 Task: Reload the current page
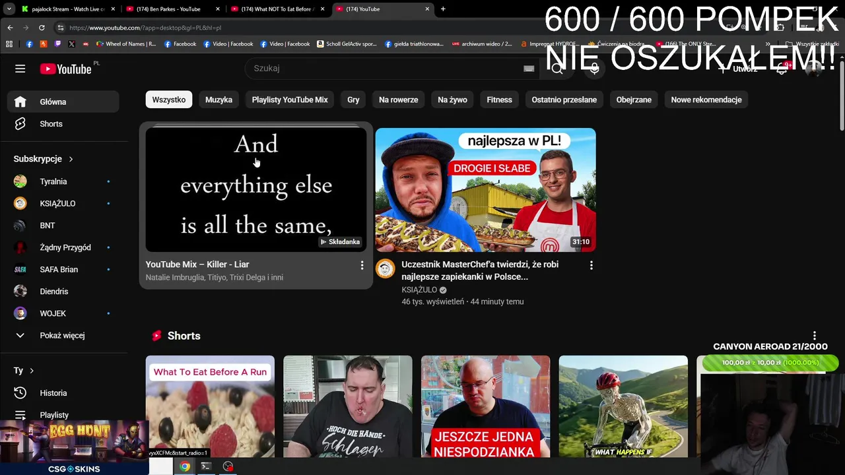(x=42, y=28)
